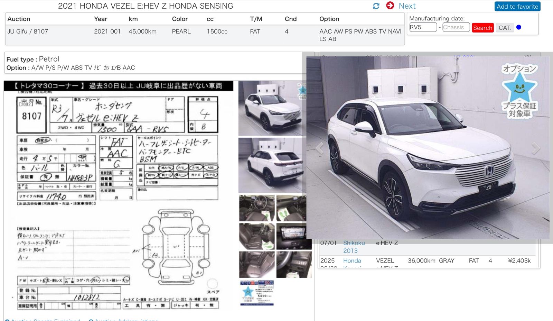Enlarge the handwritten auction sheet image

(118, 197)
